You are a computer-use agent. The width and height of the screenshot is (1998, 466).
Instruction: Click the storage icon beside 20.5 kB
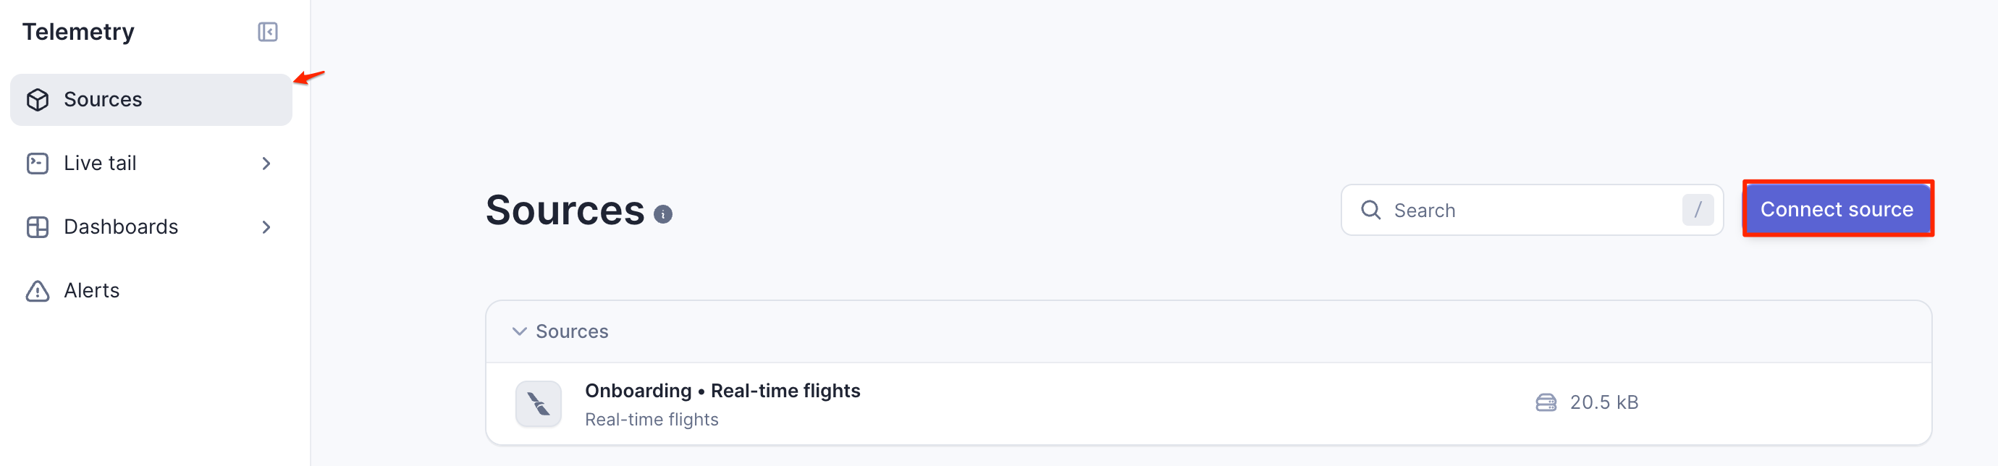[x=1545, y=402]
